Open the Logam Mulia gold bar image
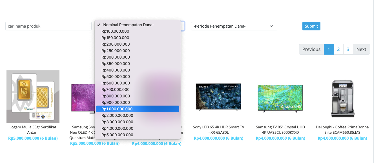 point(33,97)
